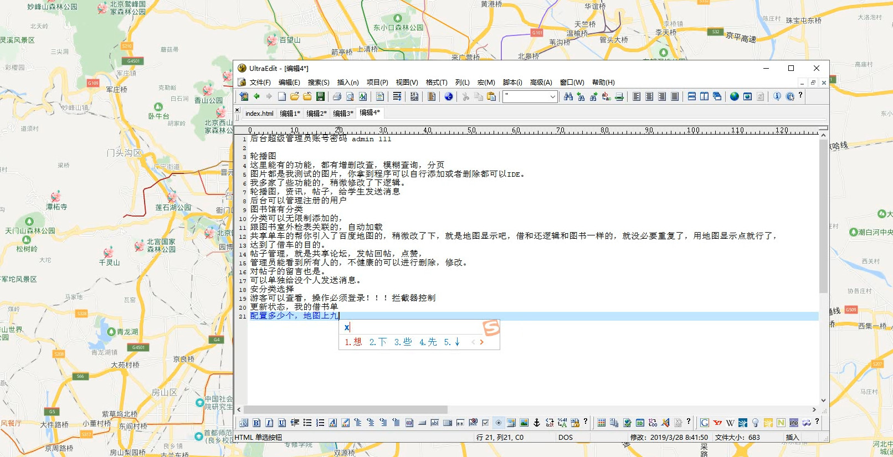Image resolution: width=893 pixels, height=457 pixels.
Task: Open the 文件(F) menu
Action: [x=260, y=83]
